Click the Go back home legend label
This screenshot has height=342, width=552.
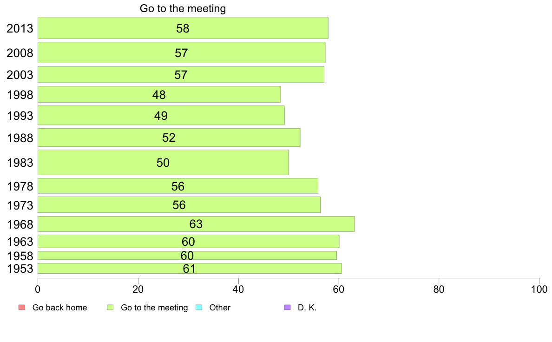(x=59, y=308)
